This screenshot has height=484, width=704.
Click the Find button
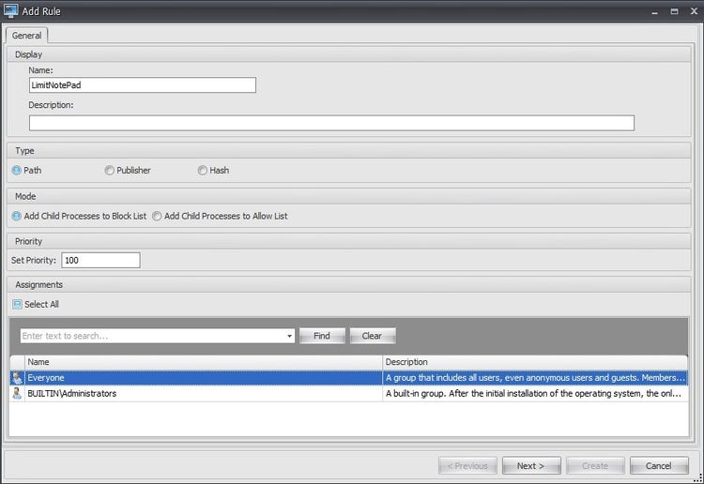(322, 336)
